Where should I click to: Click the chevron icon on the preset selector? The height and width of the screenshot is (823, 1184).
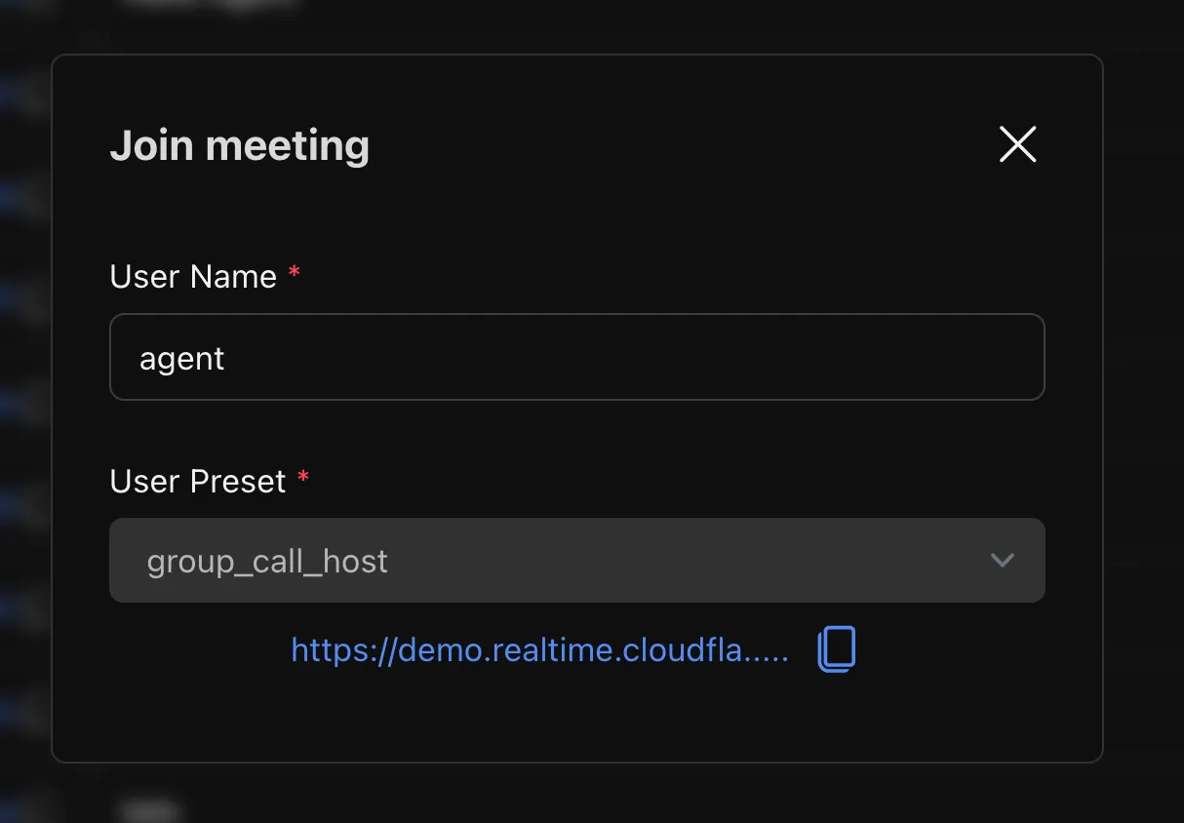[x=1003, y=561]
